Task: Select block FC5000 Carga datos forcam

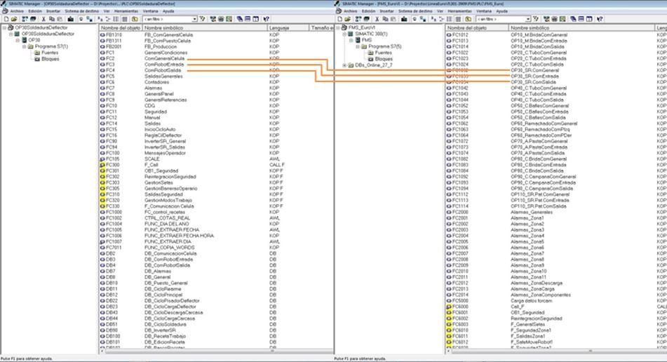Action: click(x=499, y=301)
